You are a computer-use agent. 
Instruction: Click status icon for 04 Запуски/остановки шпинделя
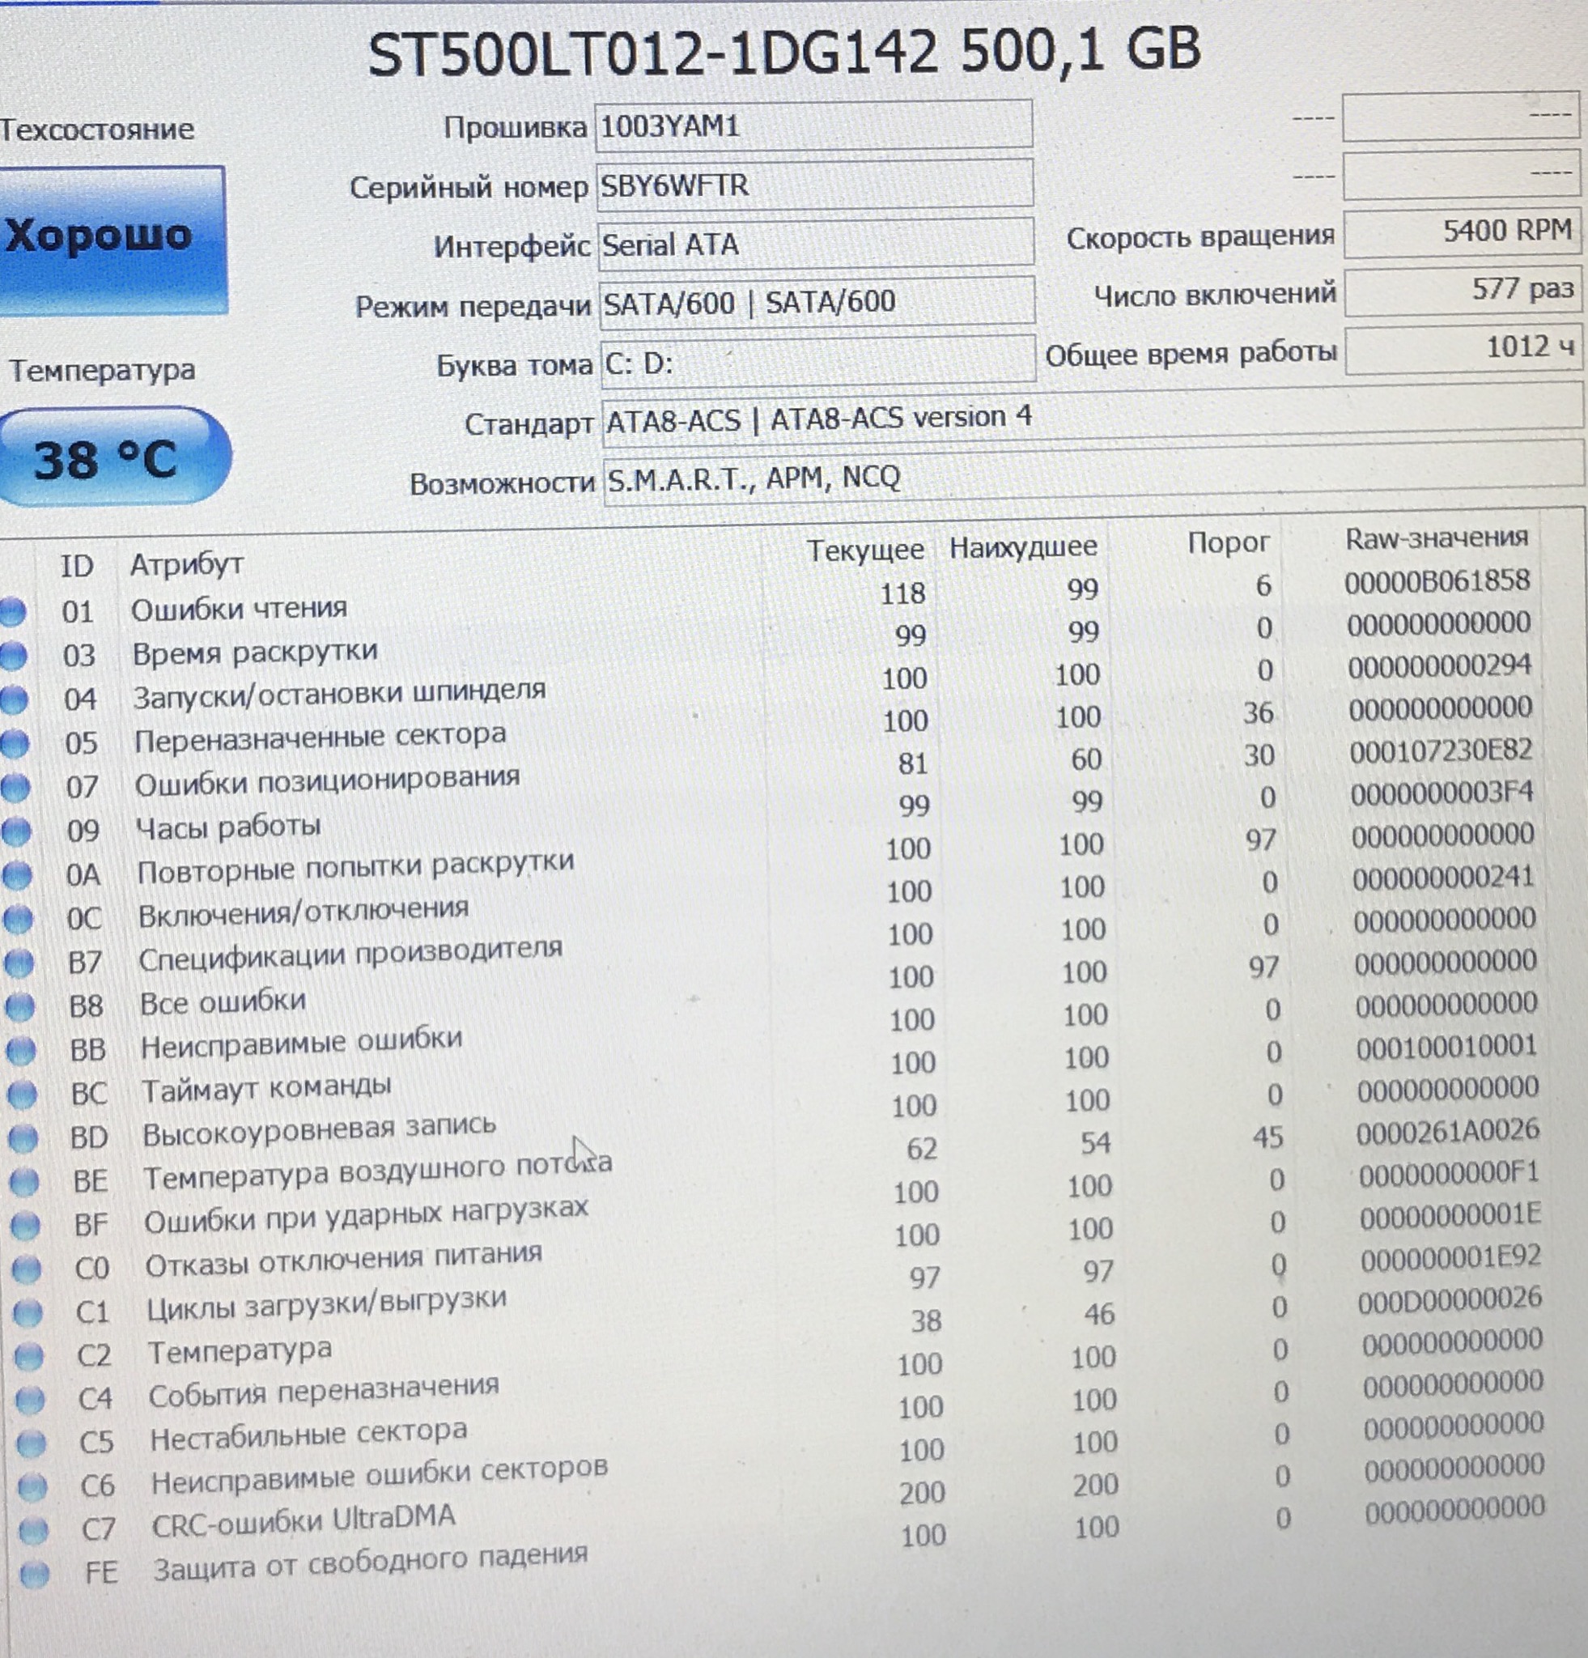[14, 699]
